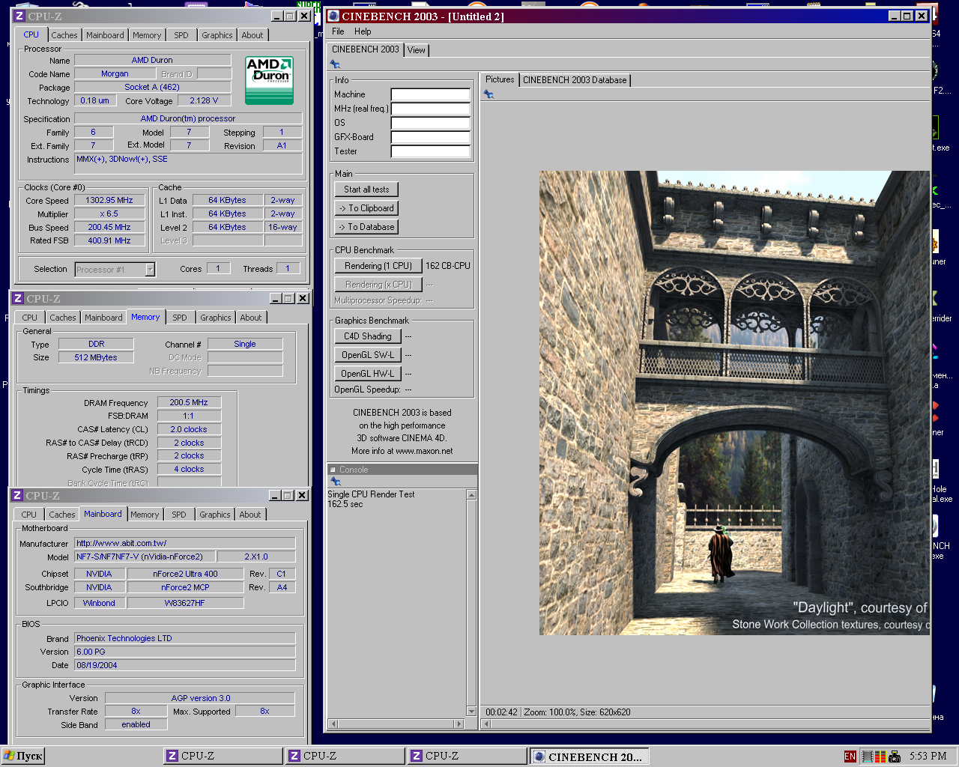Switch to the View tab in CINEBENCH
This screenshot has width=959, height=767.
pos(417,50)
